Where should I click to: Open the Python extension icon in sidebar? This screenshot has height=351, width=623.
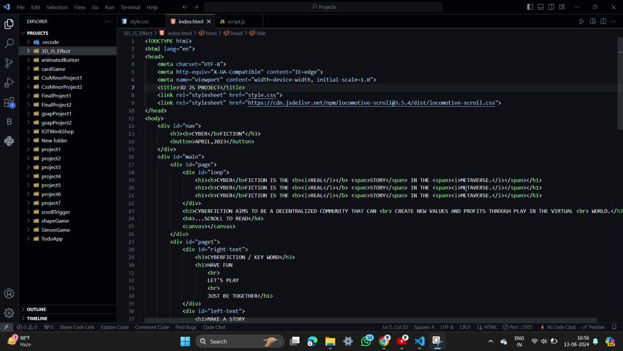point(9,141)
